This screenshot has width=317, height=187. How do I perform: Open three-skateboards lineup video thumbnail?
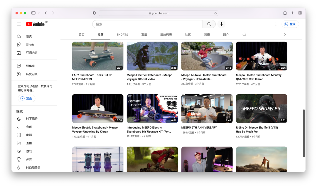[98, 159]
